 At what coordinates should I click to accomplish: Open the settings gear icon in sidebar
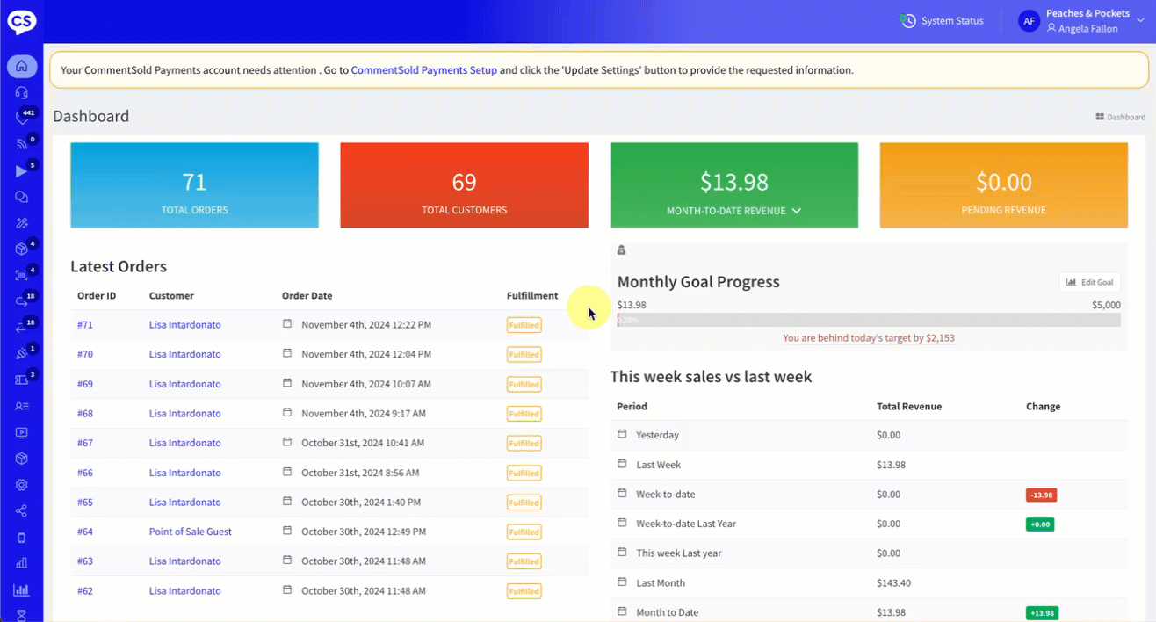click(x=22, y=485)
